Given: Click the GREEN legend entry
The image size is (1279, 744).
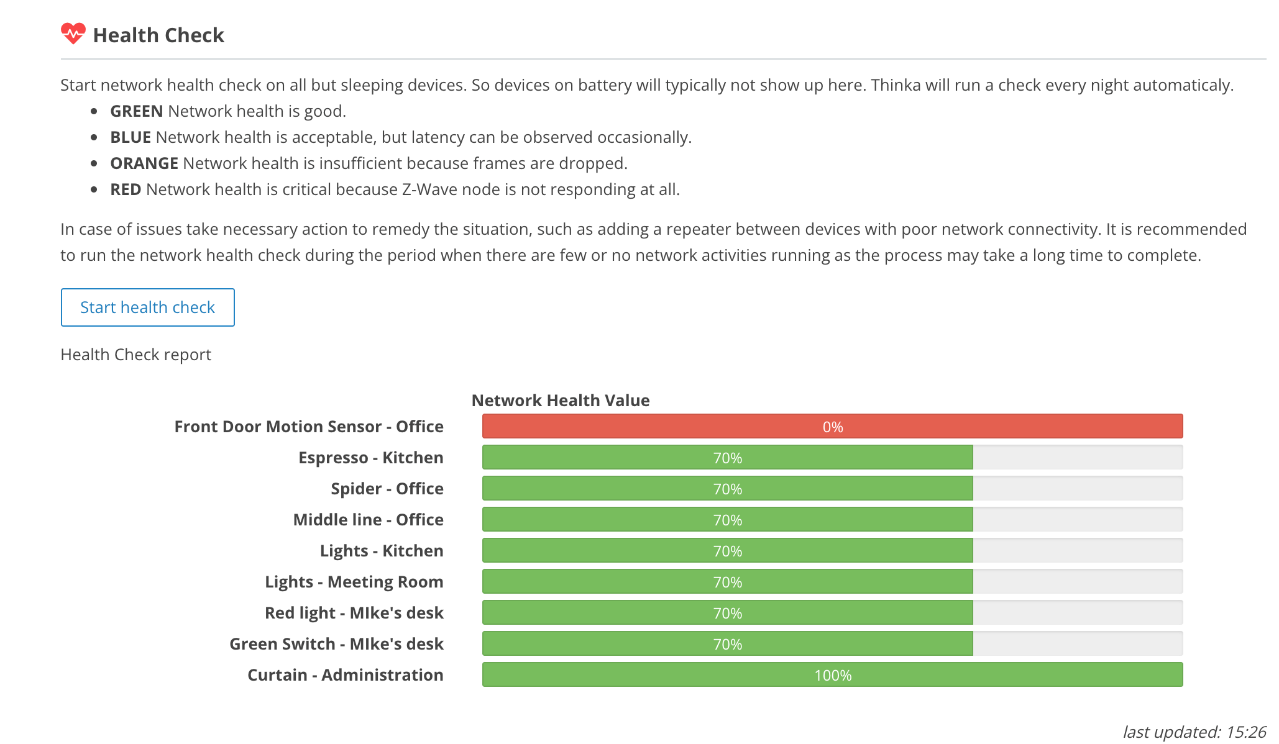Looking at the screenshot, I should pos(227,111).
